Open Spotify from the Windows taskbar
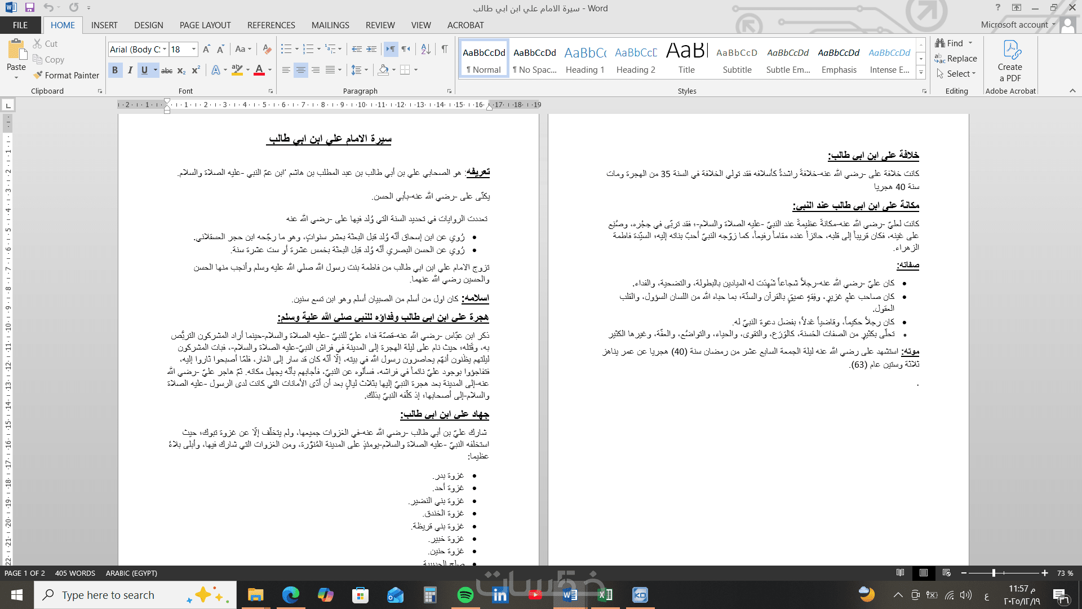The height and width of the screenshot is (609, 1082). coord(465,595)
